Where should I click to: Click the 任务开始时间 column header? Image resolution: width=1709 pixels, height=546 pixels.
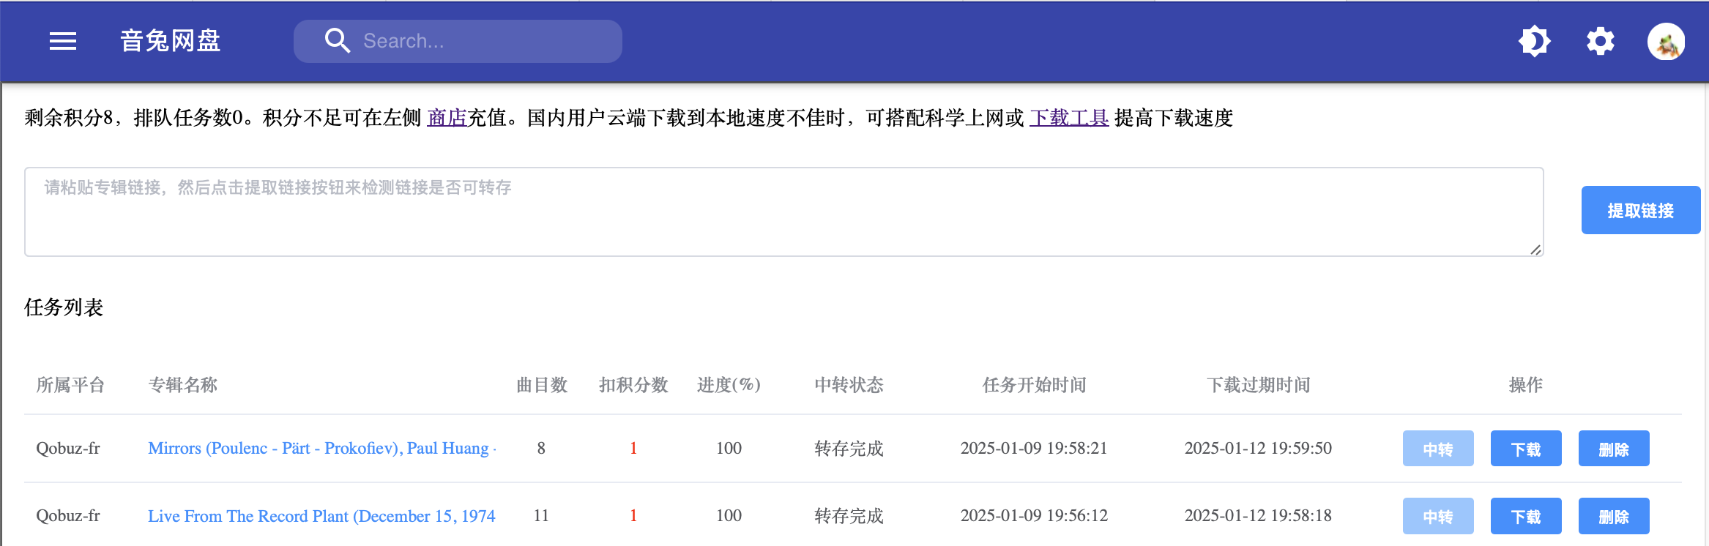click(1034, 385)
